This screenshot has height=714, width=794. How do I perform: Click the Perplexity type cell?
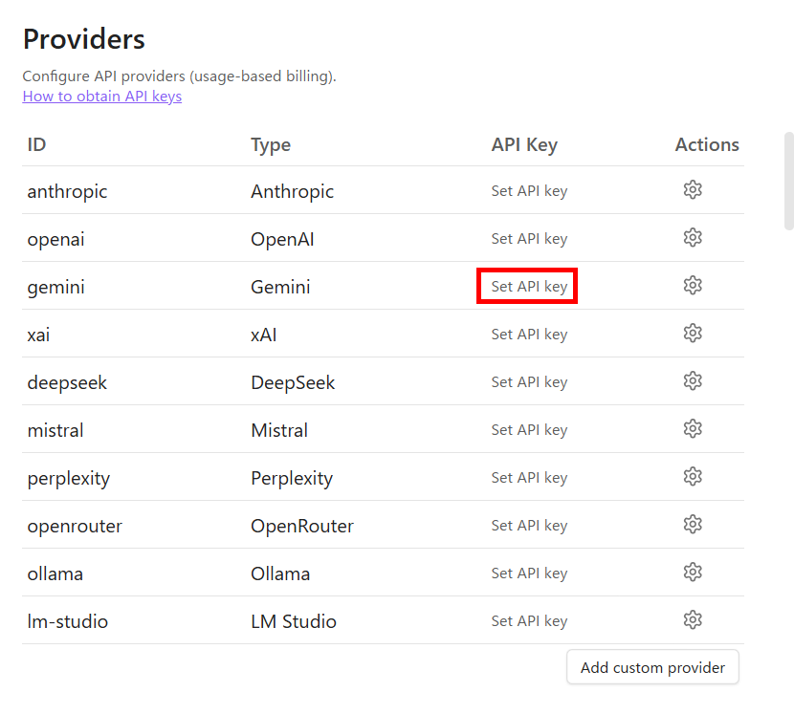click(x=292, y=479)
